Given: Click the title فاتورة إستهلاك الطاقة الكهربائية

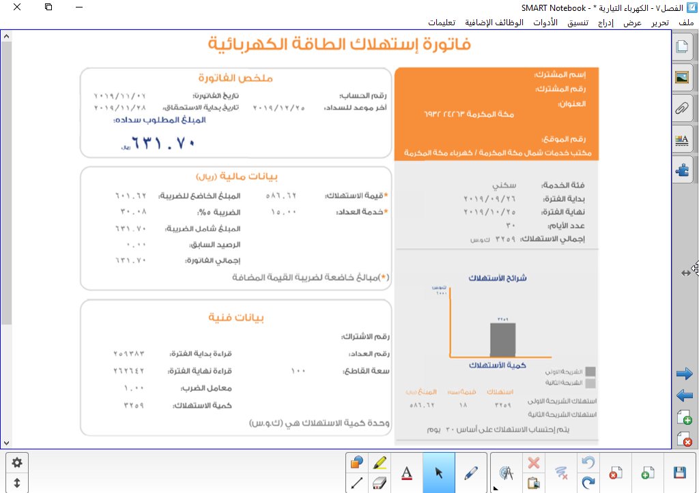Looking at the screenshot, I should point(339,44).
